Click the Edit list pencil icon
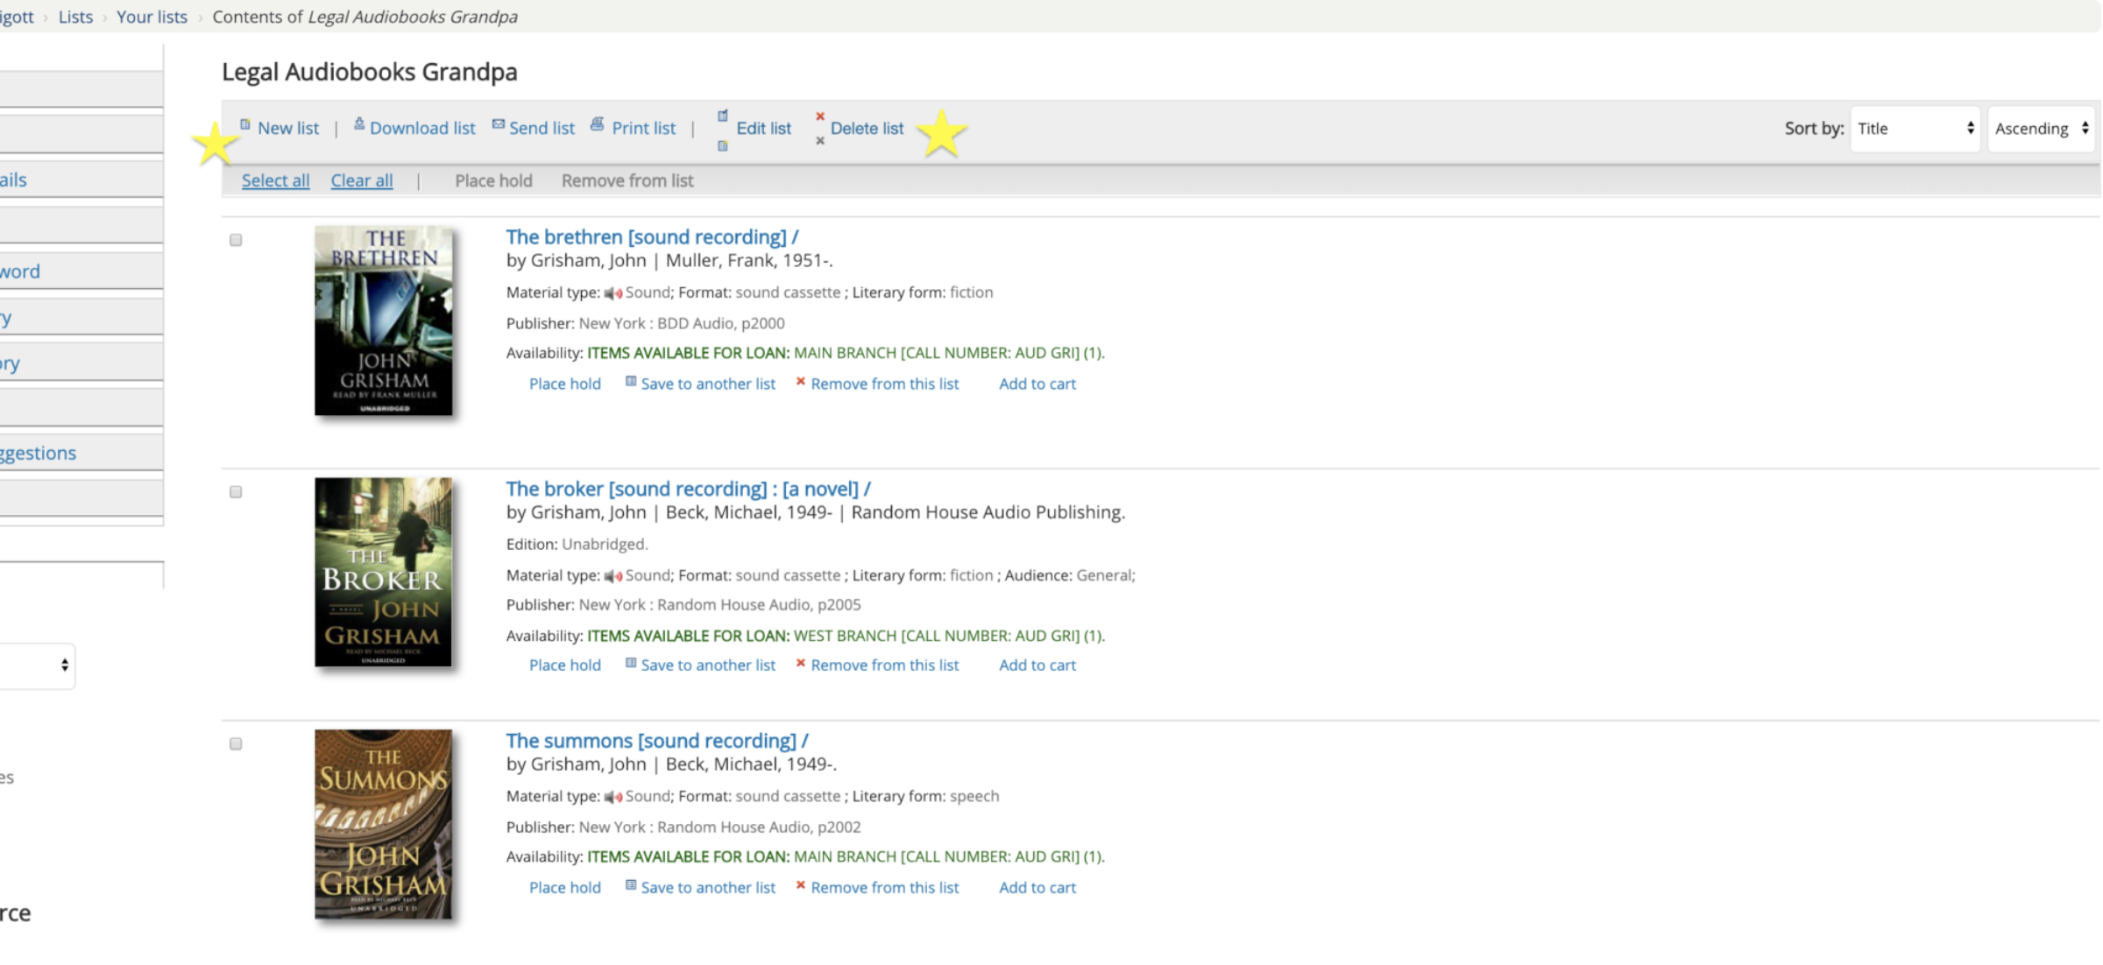This screenshot has height=965, width=2103. 723,116
